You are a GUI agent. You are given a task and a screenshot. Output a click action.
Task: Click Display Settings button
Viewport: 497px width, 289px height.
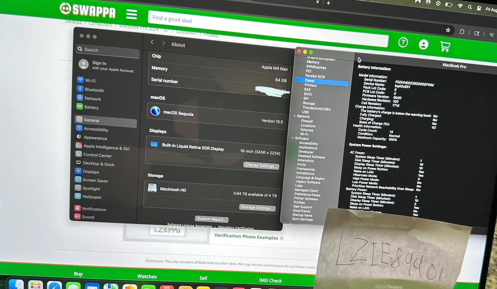coord(261,165)
